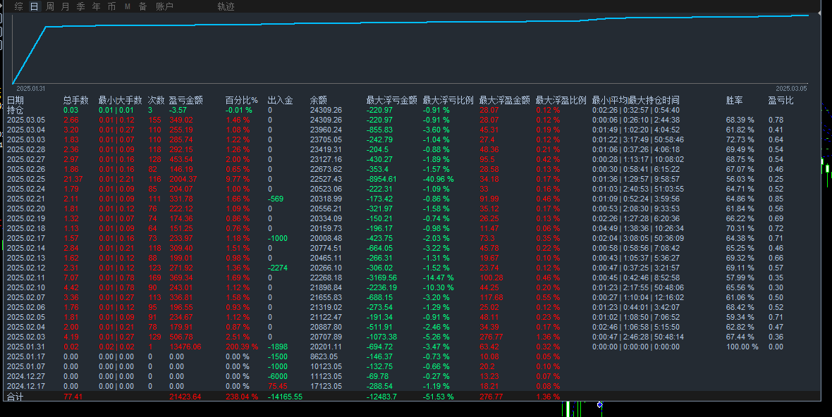Click the 百分比% column header
The width and height of the screenshot is (832, 417).
[x=241, y=100]
